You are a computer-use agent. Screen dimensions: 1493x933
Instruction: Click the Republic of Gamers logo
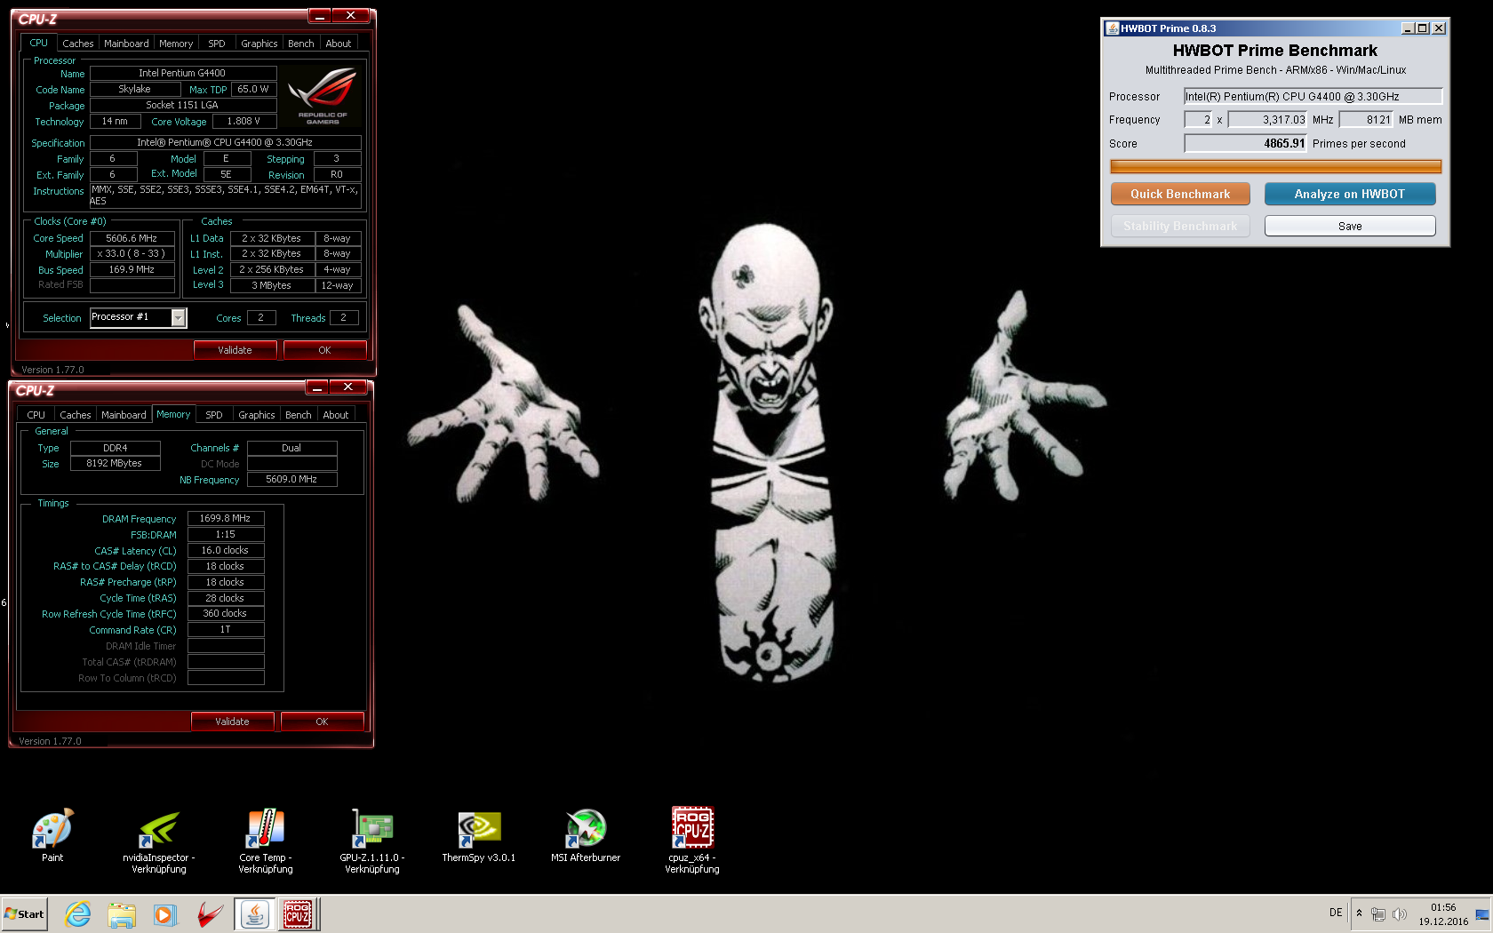pos(323,96)
